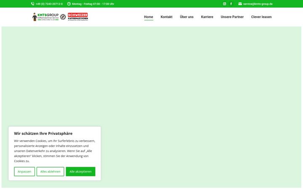Open the Über uns page

coord(187,17)
